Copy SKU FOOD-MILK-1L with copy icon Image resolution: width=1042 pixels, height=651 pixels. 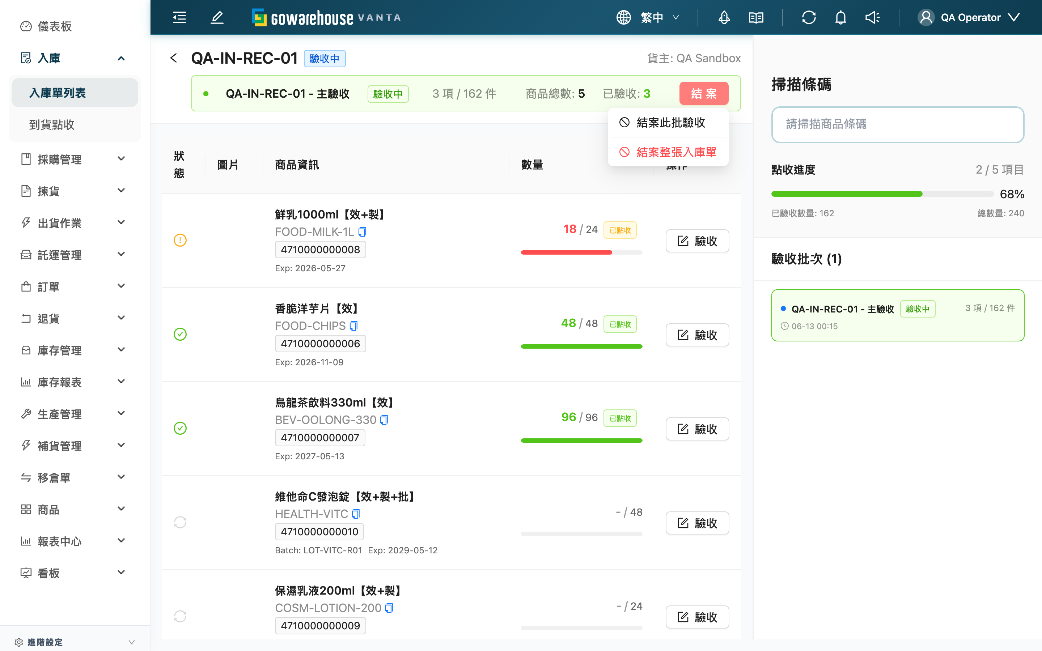363,232
